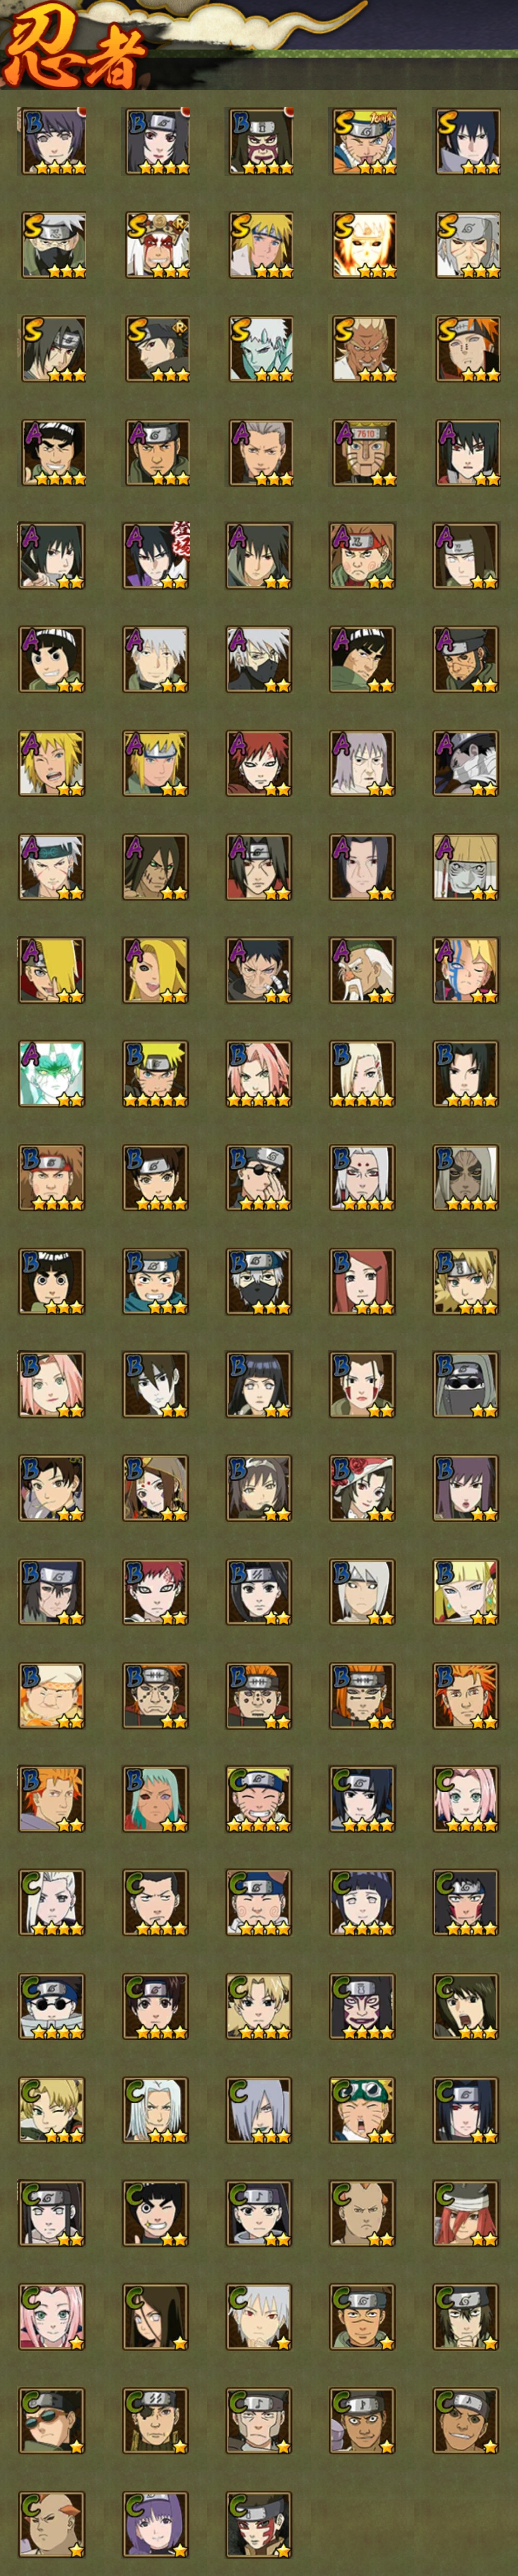Choose the S-rank pale teal-faced ninja portrait

[x=259, y=349]
